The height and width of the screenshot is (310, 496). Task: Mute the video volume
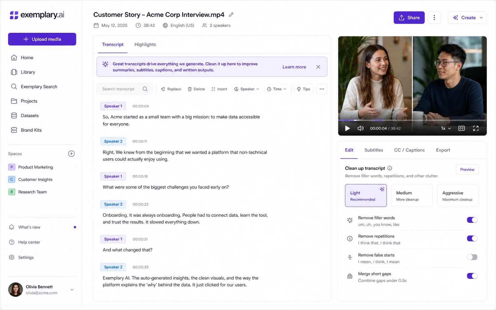point(361,128)
